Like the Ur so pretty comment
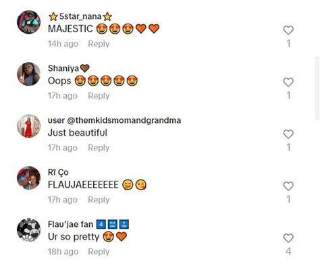This screenshot has width=320, height=266. click(288, 238)
